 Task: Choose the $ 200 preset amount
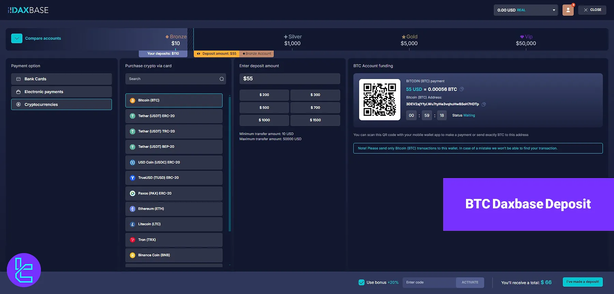pyautogui.click(x=264, y=95)
